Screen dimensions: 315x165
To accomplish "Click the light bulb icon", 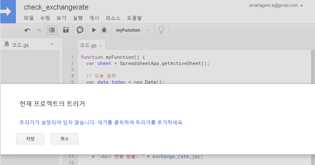I will [161, 30].
